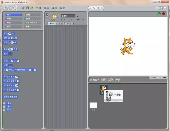Select the duplicate stamp tool
This screenshot has height=131, width=170.
[x=90, y=8]
